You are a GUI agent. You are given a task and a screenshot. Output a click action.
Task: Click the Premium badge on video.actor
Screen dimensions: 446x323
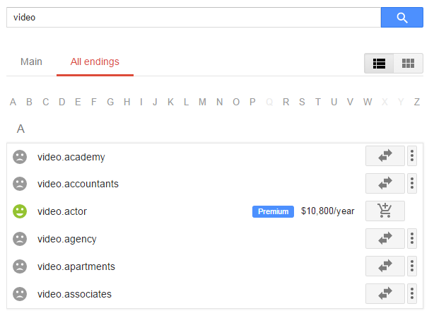click(x=273, y=211)
